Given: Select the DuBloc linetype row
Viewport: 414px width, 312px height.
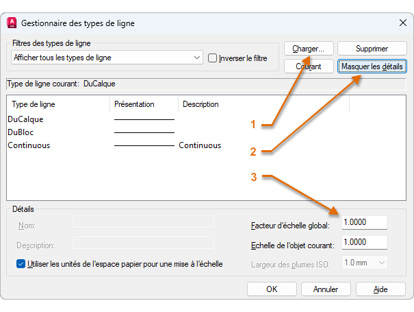Looking at the screenshot, I should tap(21, 132).
